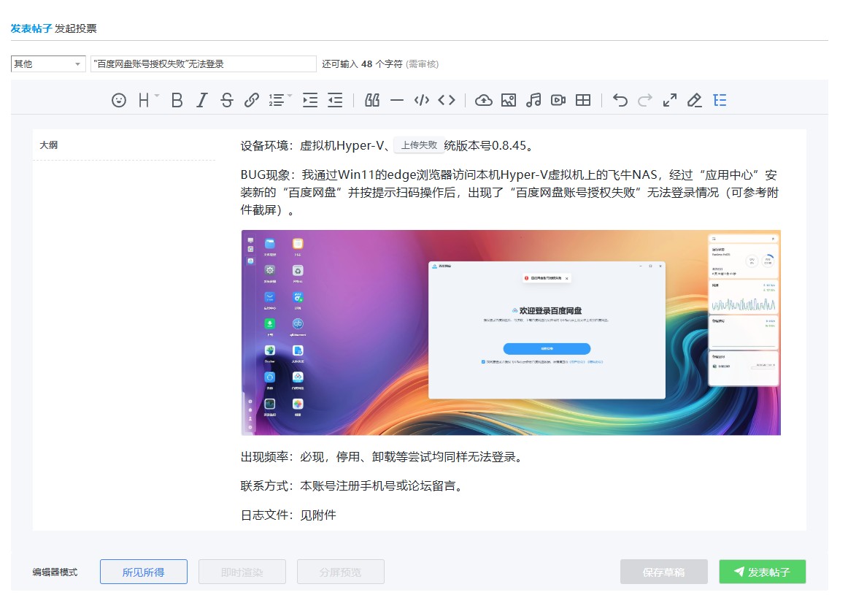The width and height of the screenshot is (848, 595).
Task: Click the 联系方式 line in the editor
Action: (x=352, y=486)
